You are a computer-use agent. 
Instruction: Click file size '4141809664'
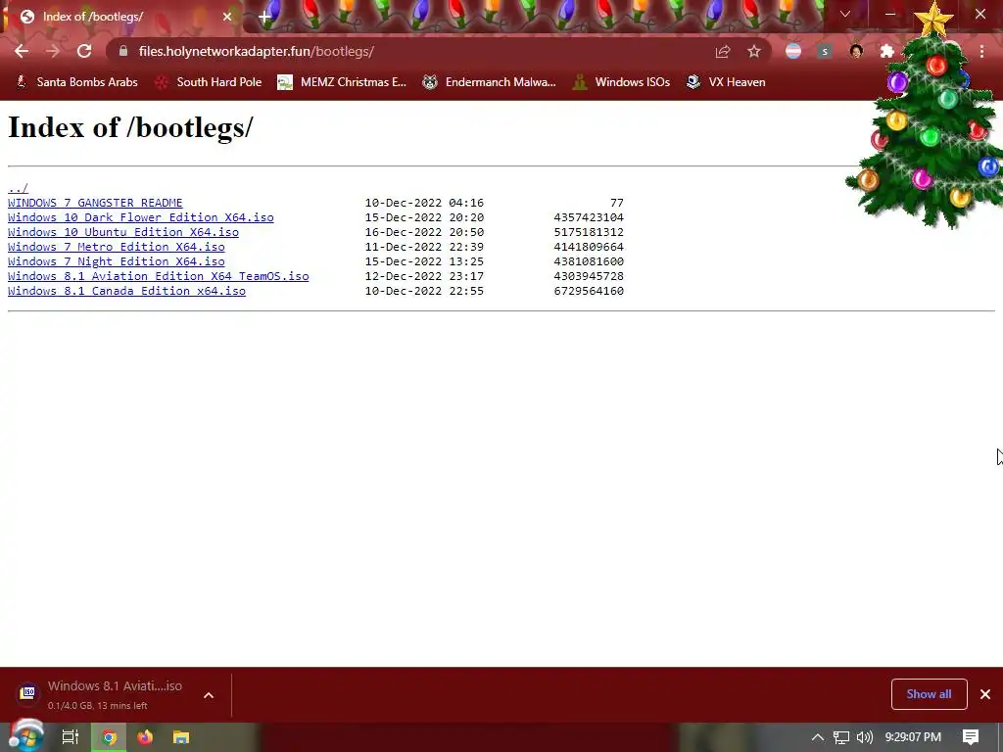(589, 247)
